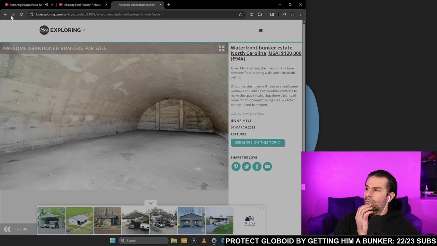Open the hamburger menu on loveexploring
Viewport: 437px width, 246px height.
tap(261, 30)
